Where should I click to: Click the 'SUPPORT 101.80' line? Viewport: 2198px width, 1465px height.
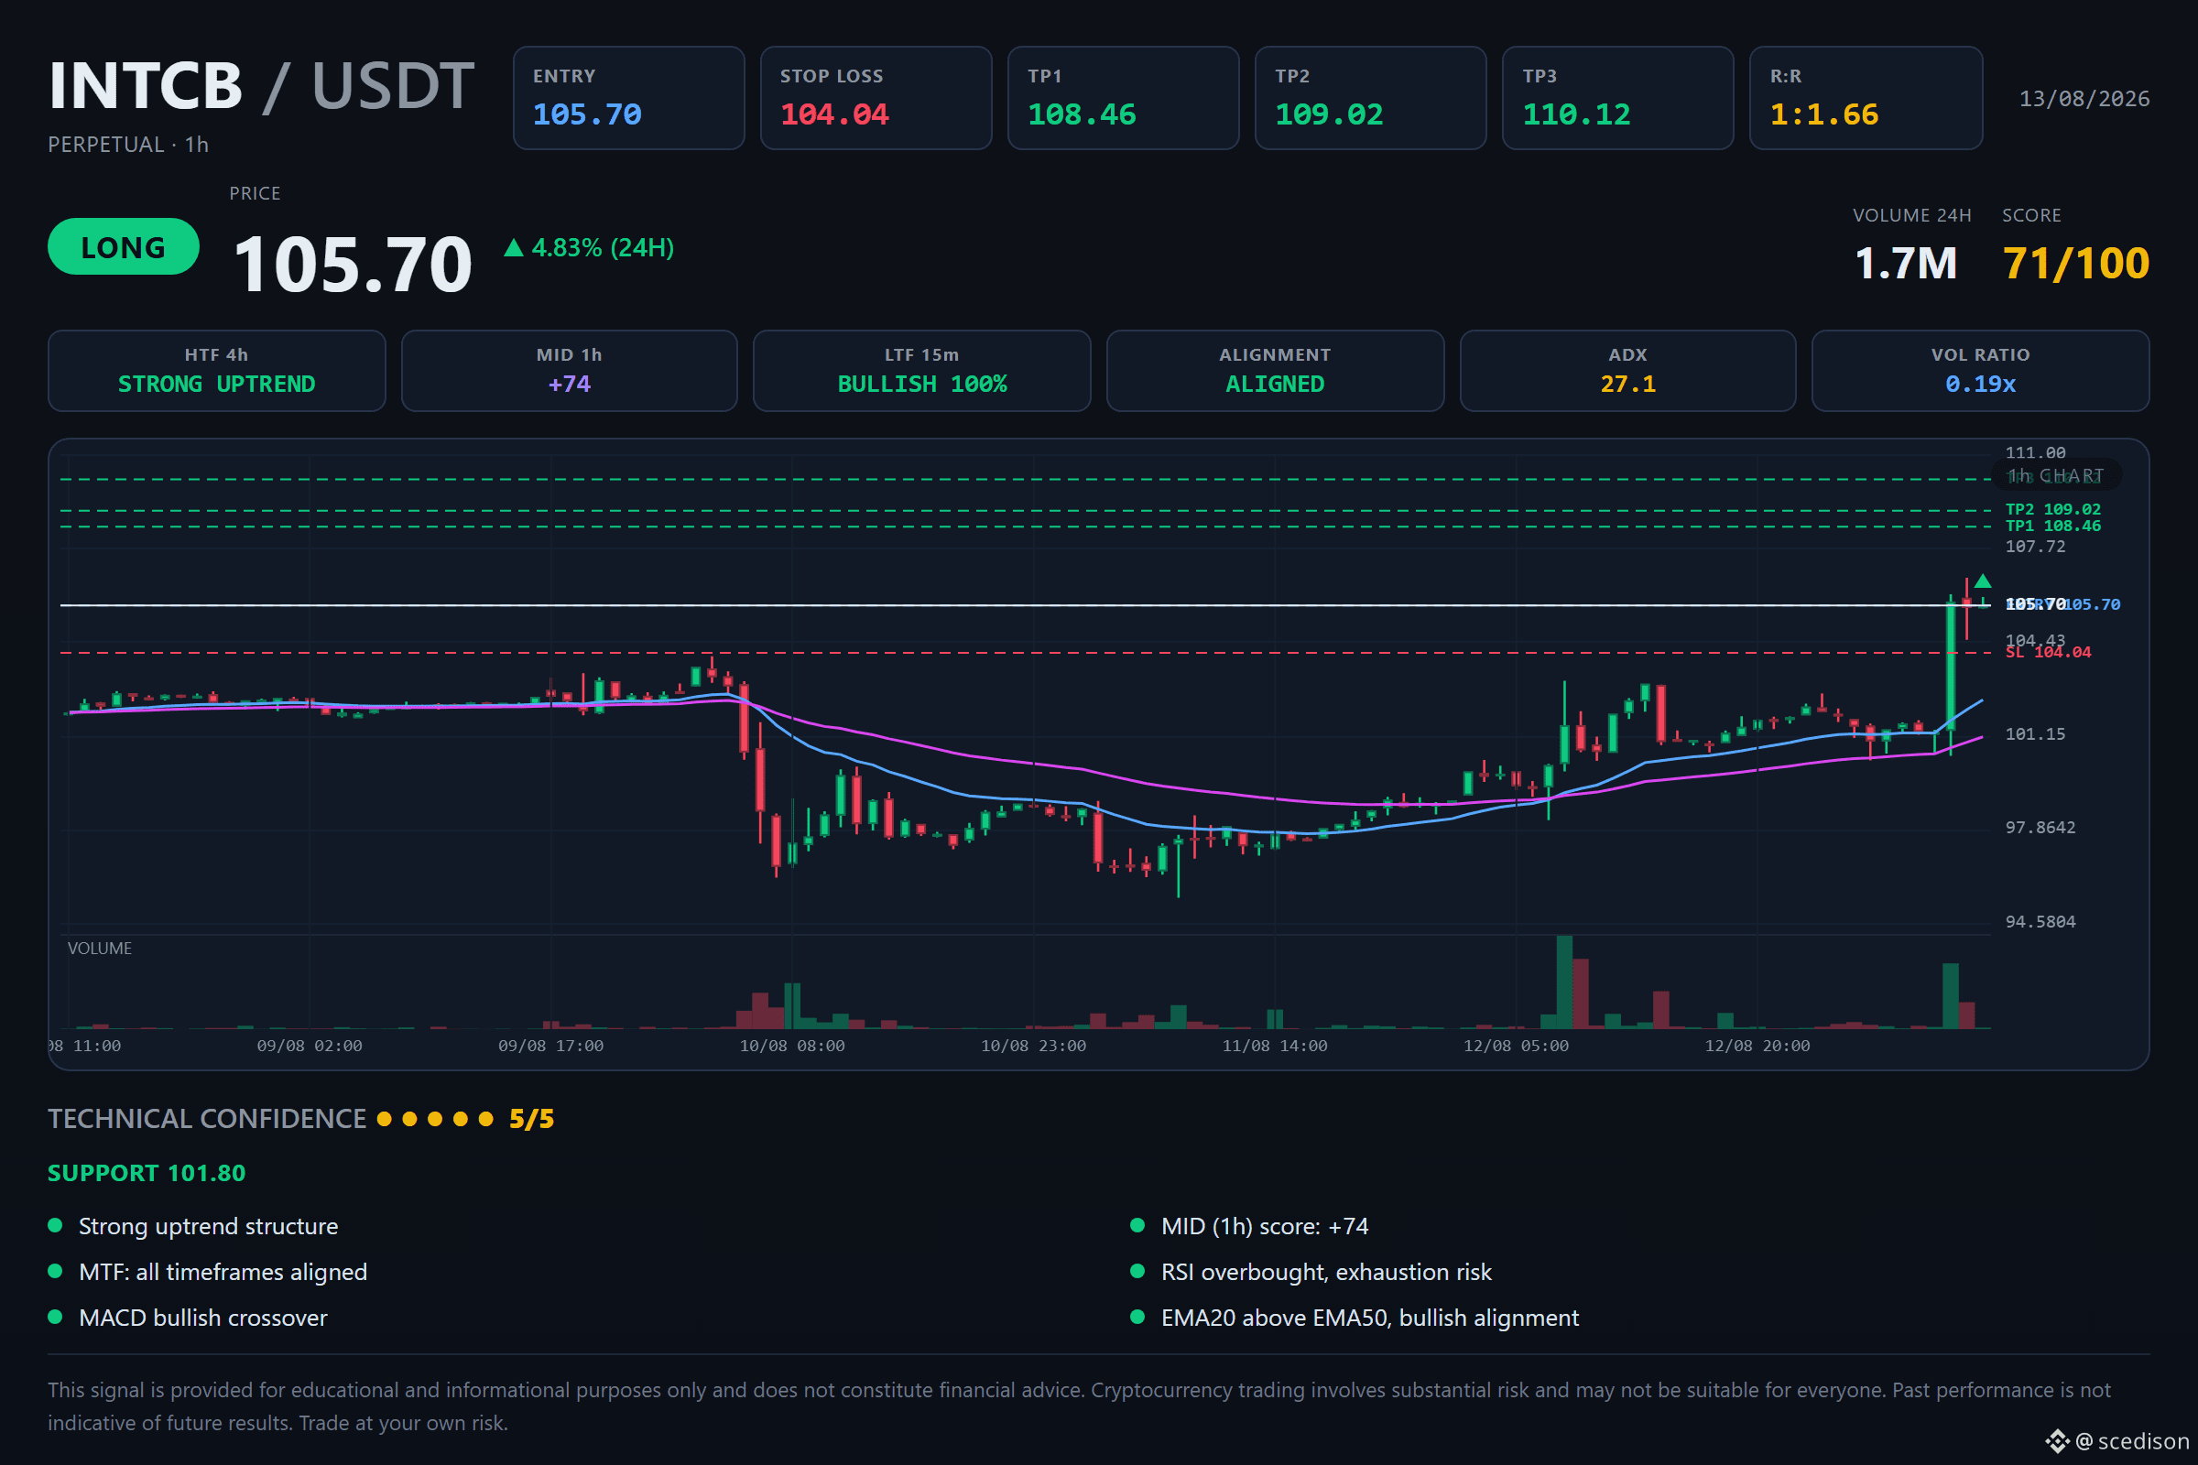point(147,1174)
